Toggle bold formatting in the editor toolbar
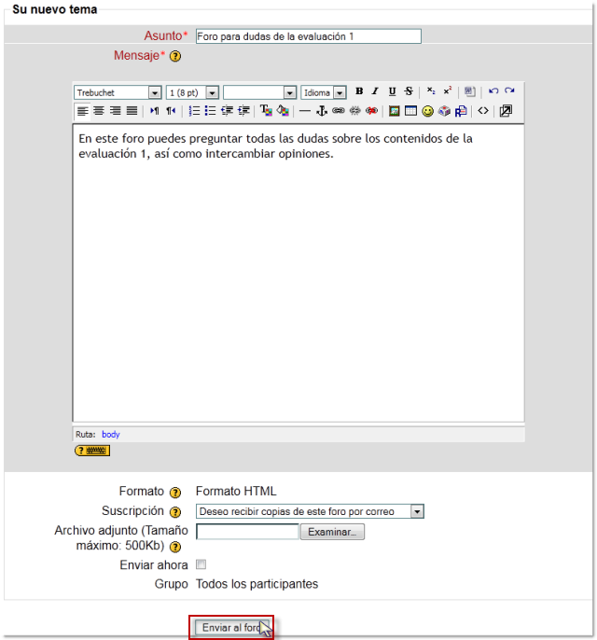The image size is (597, 640). tap(359, 91)
